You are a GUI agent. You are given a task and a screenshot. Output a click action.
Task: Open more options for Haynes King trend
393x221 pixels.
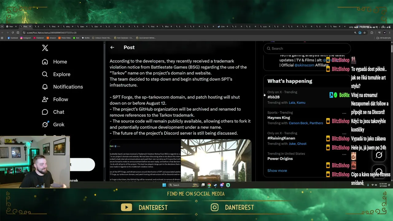pos(344,113)
